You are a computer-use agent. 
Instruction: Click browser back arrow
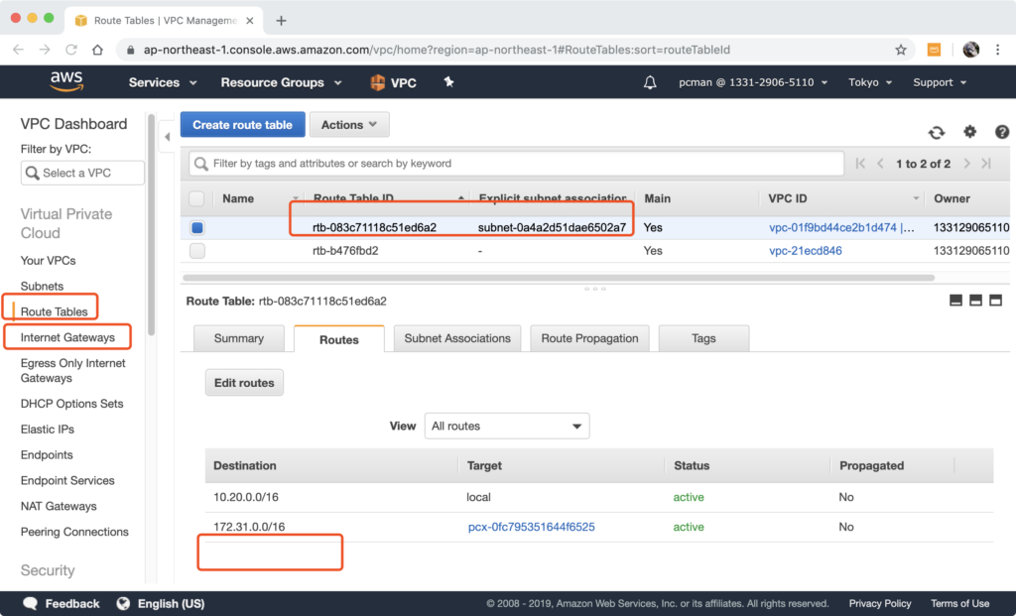coord(18,50)
